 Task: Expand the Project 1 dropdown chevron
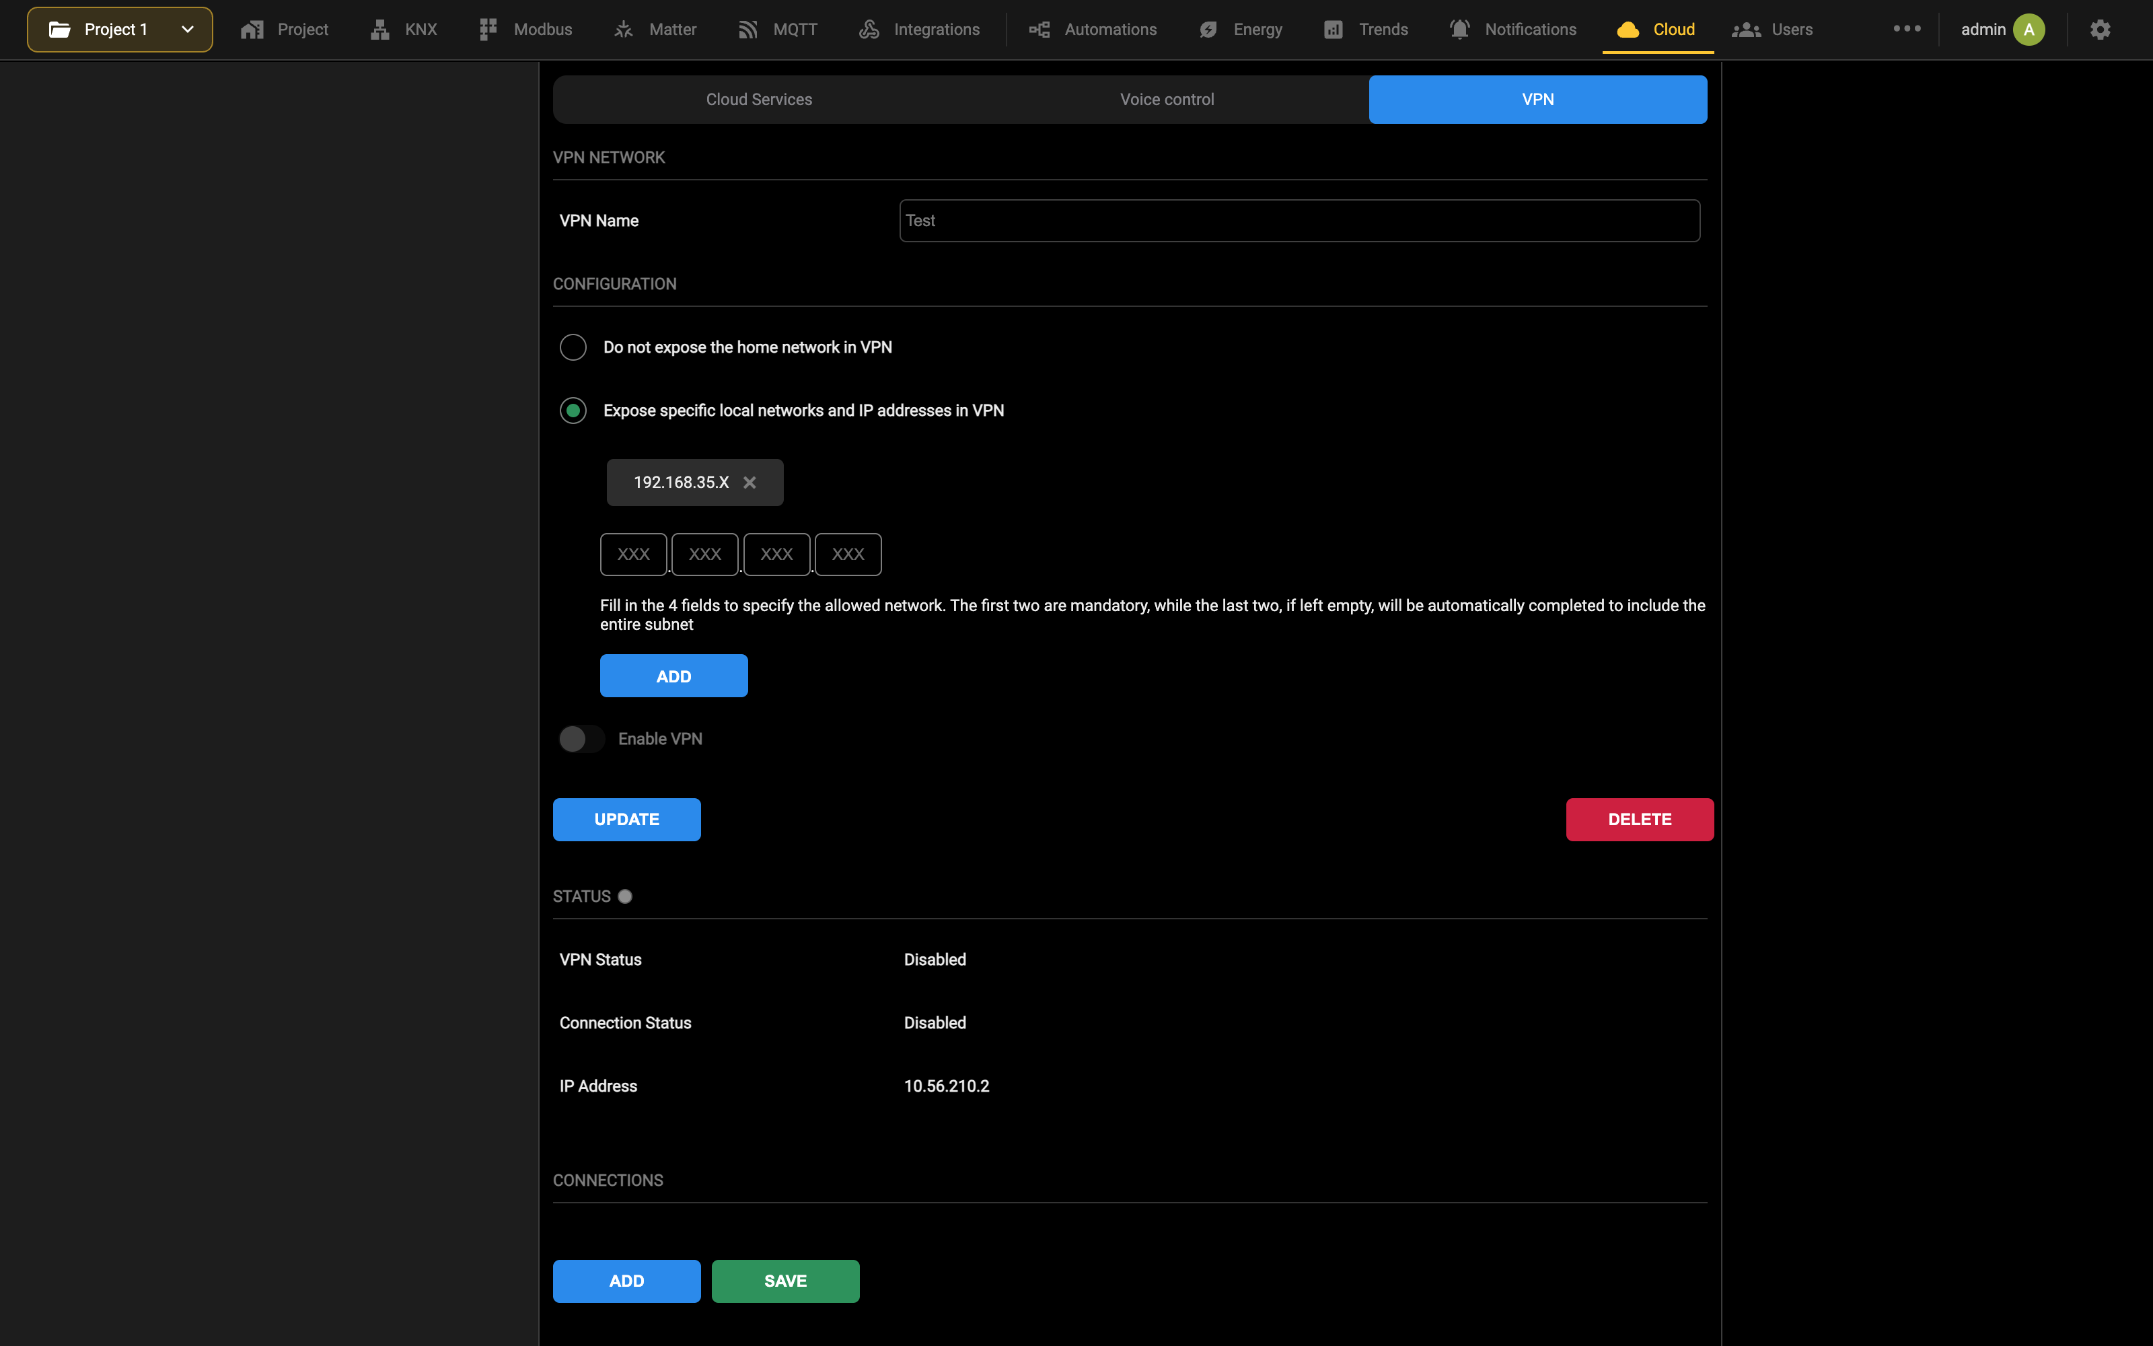(188, 30)
